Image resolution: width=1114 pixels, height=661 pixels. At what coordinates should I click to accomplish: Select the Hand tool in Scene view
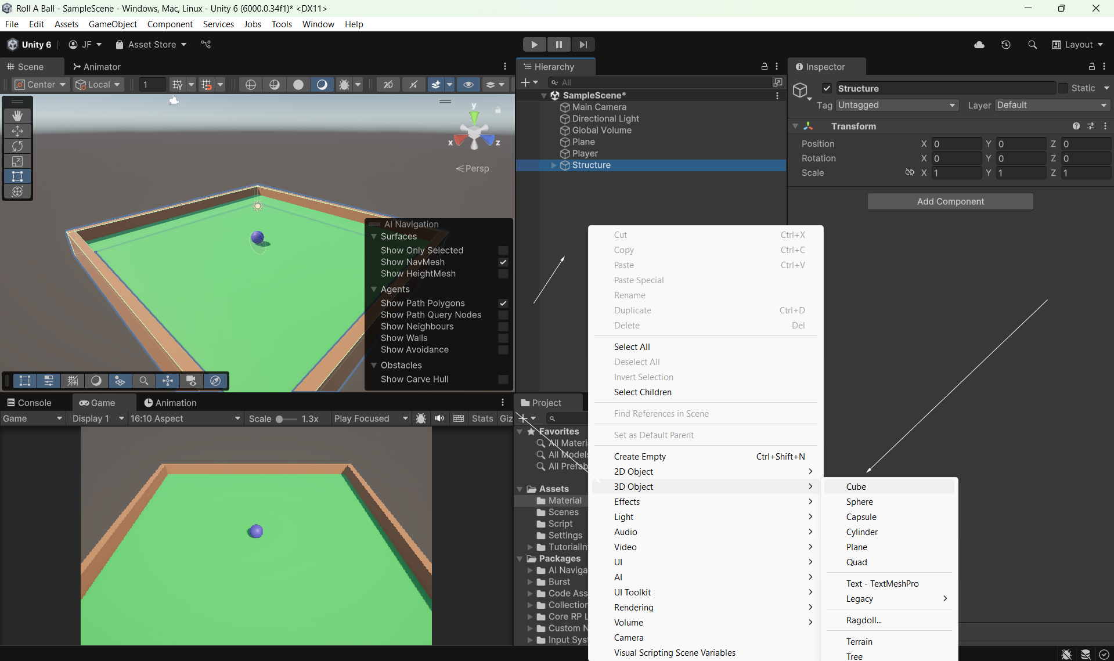click(x=17, y=116)
